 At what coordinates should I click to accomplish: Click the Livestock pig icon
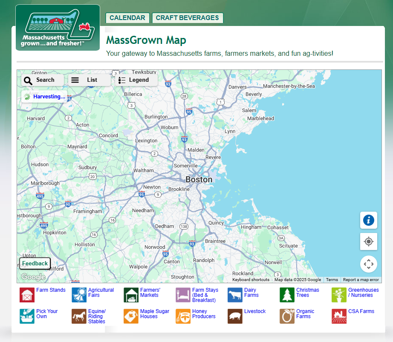[235, 316]
